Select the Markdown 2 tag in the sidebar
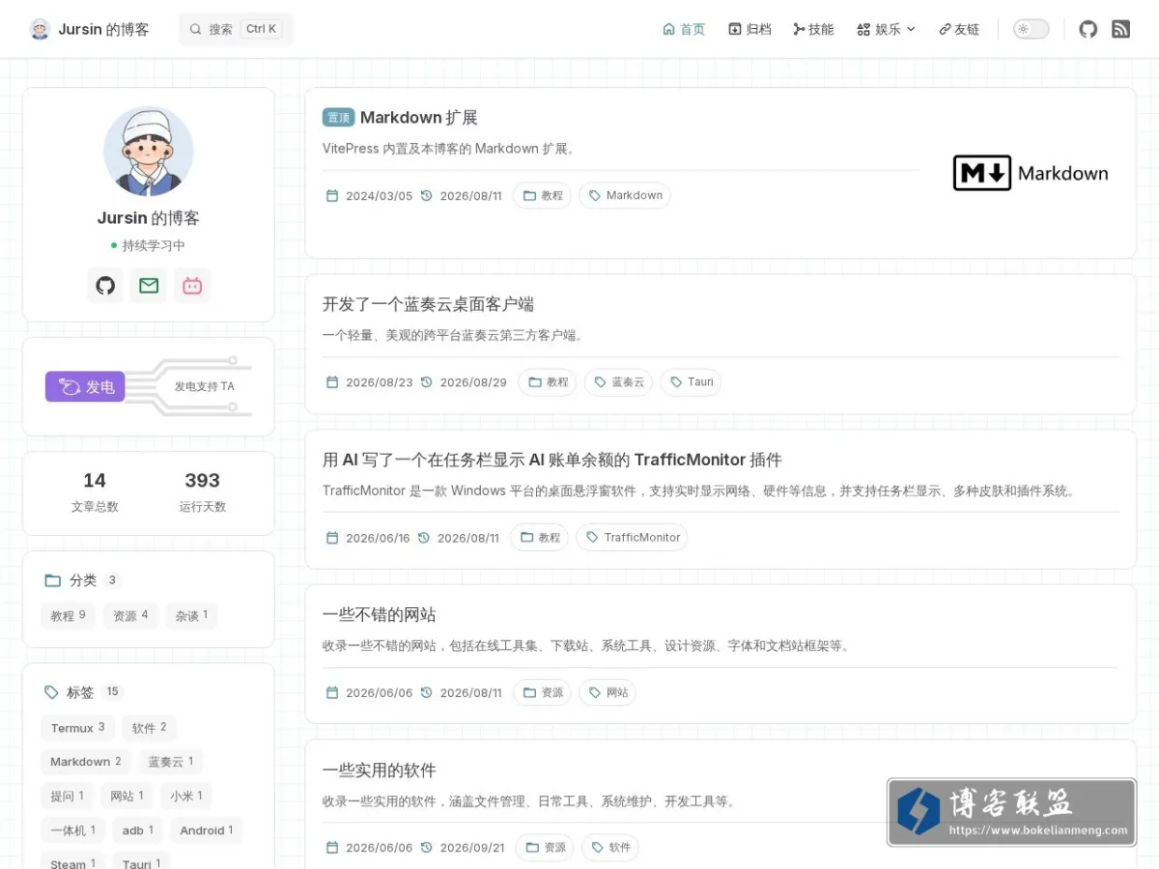Image resolution: width=1159 pixels, height=869 pixels. tap(86, 761)
